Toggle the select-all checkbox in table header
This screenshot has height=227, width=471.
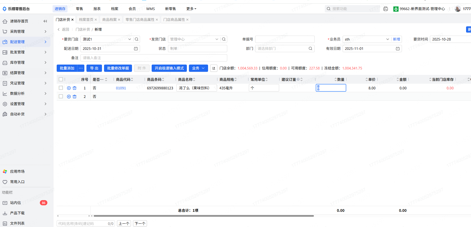click(61, 79)
